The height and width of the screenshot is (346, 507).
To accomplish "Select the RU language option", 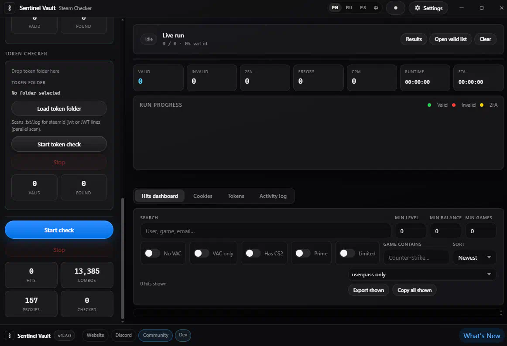I will pyautogui.click(x=349, y=8).
